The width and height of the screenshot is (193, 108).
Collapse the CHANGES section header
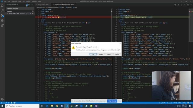20,11
